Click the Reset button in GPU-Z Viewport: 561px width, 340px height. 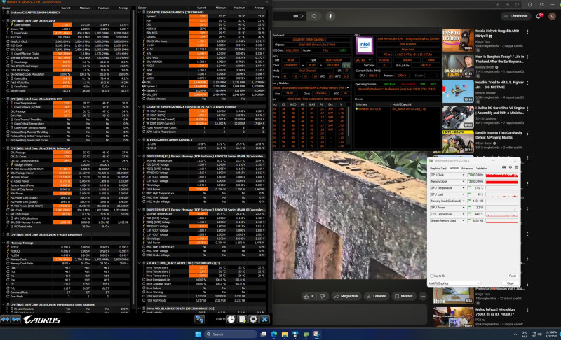tap(513, 276)
